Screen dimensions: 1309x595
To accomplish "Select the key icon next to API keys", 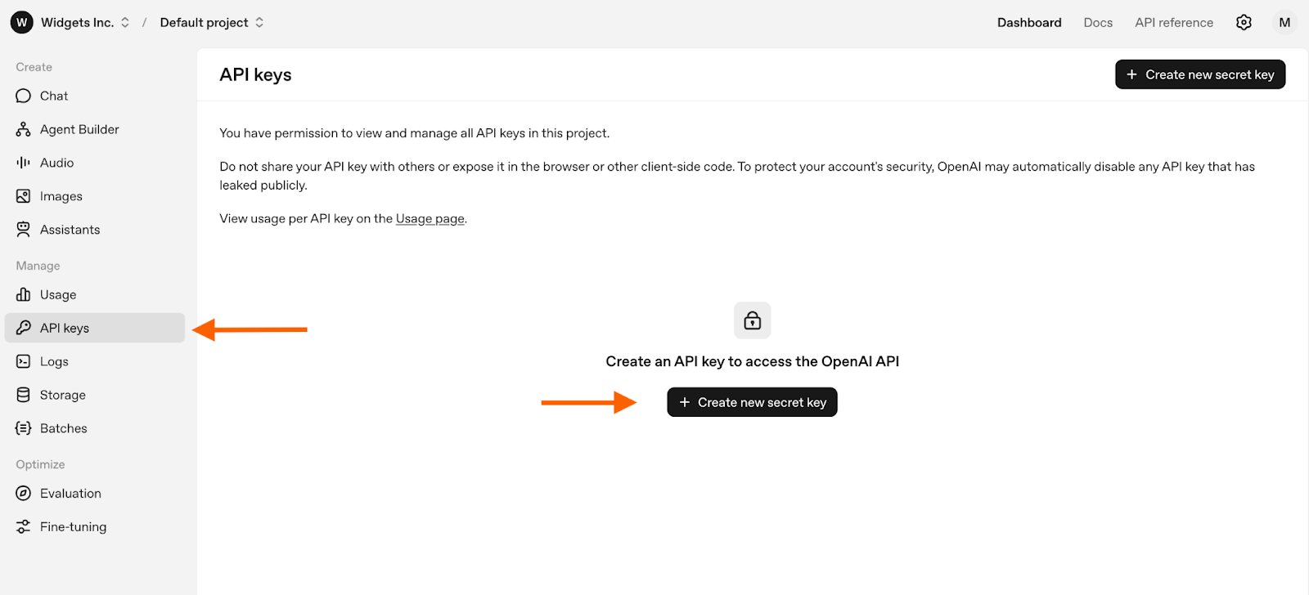I will tap(23, 328).
